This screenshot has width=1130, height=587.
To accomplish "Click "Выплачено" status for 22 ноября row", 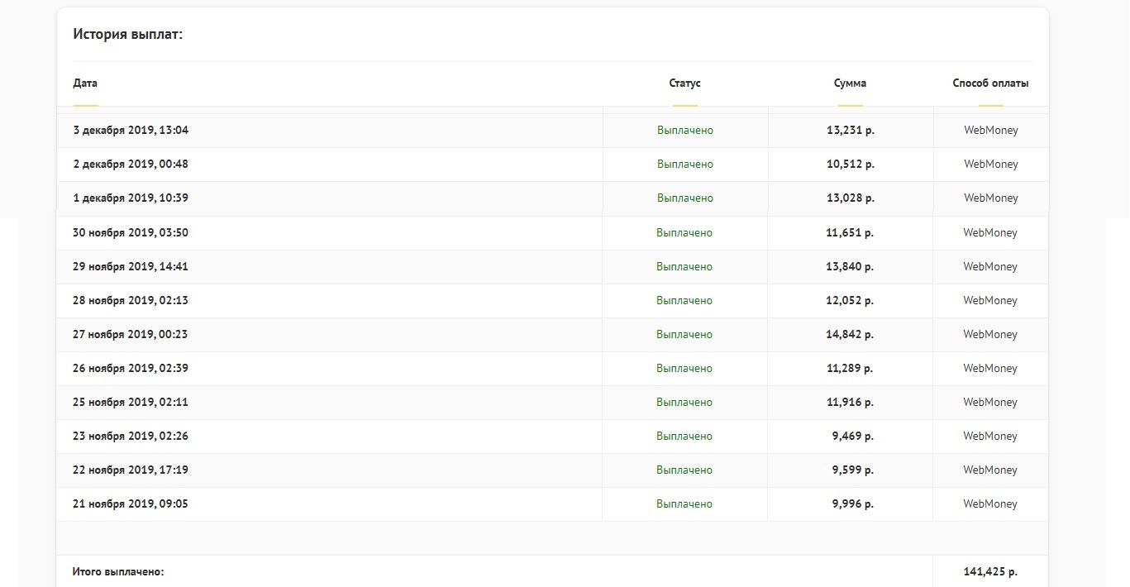I will click(684, 470).
